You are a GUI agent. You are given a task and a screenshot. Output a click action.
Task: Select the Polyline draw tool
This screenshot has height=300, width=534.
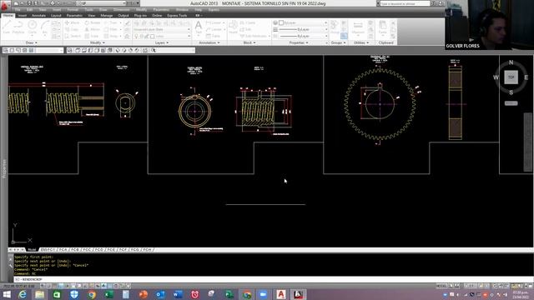click(x=18, y=27)
